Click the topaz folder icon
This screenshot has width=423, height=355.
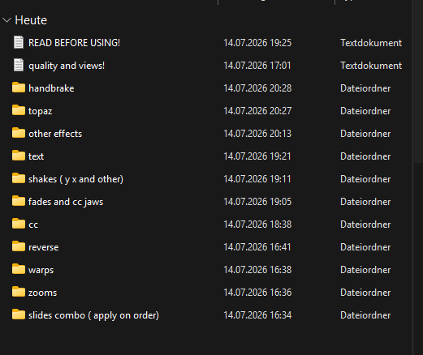click(19, 110)
